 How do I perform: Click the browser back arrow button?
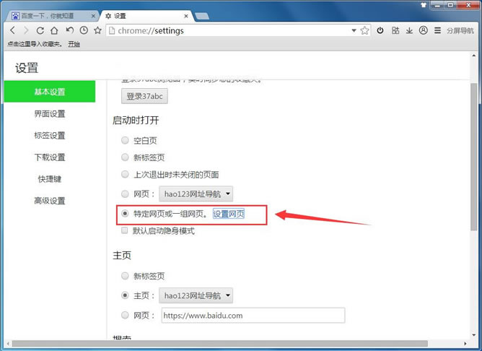click(12, 30)
